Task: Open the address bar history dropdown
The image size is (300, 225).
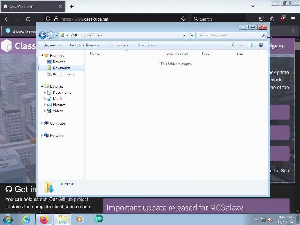Action: pos(184,35)
